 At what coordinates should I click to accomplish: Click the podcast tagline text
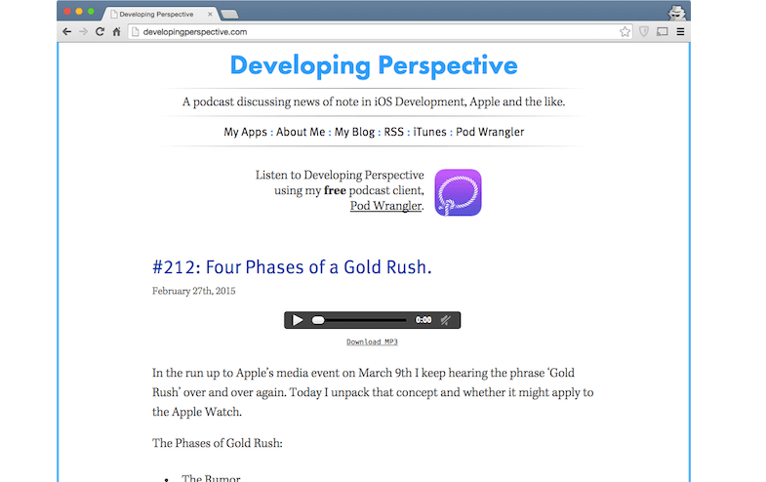(374, 101)
